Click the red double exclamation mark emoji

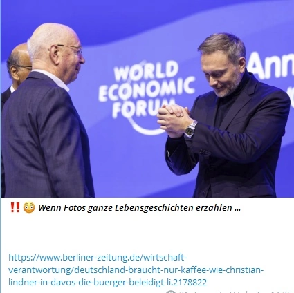[15, 207]
